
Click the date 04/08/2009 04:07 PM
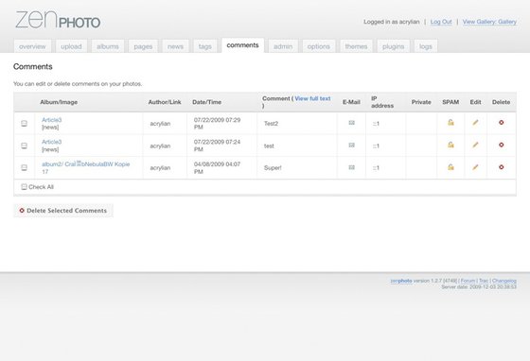217,167
